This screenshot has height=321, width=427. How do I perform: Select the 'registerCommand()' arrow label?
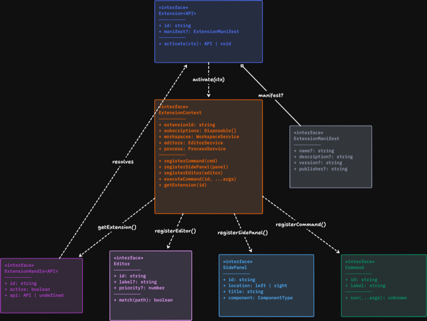tap(301, 224)
